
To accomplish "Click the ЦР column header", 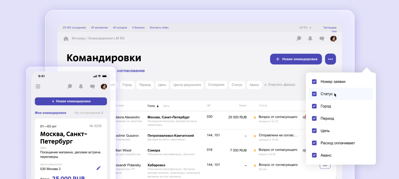I will pos(209,106).
